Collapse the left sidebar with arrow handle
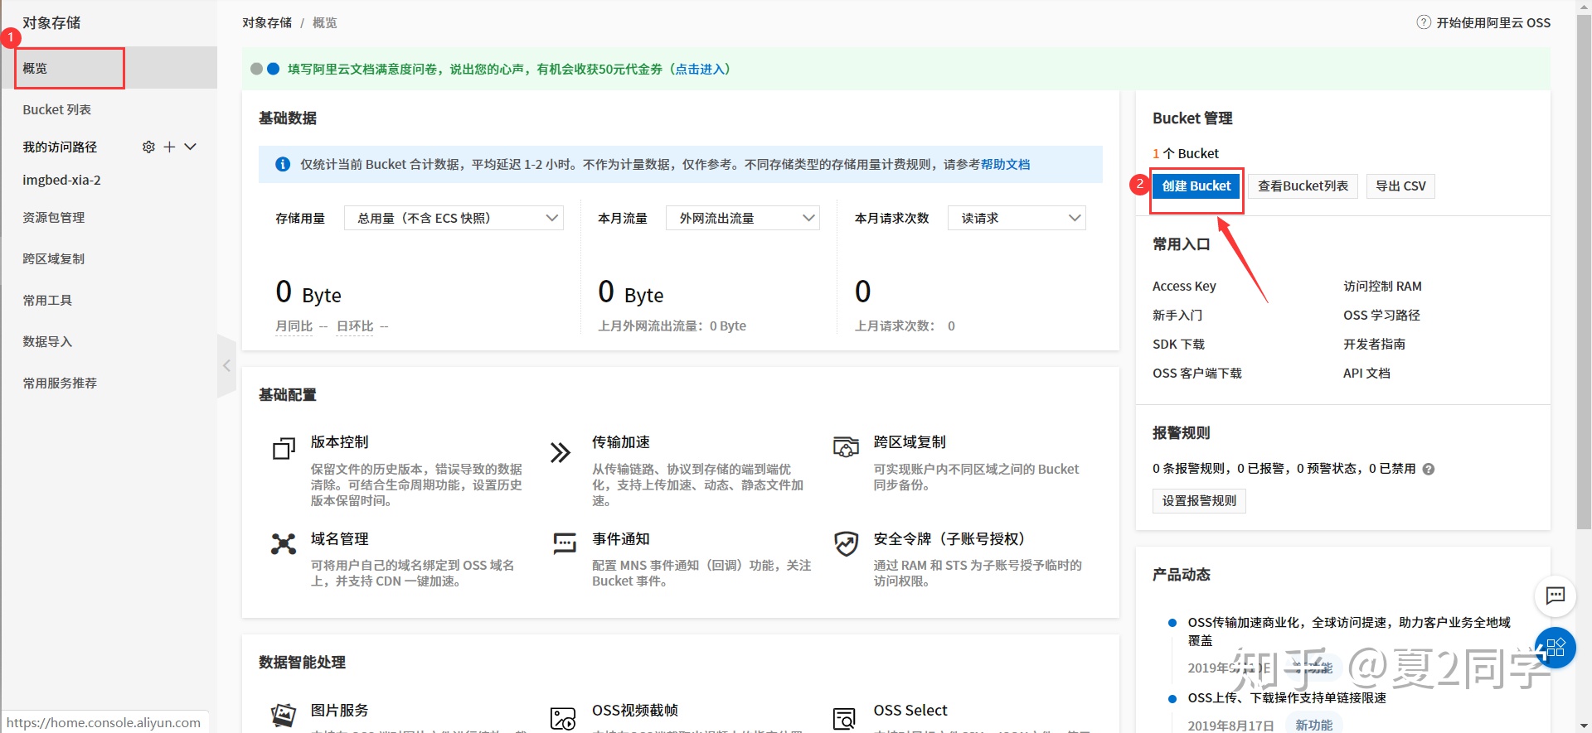This screenshot has height=733, width=1592. tap(226, 365)
